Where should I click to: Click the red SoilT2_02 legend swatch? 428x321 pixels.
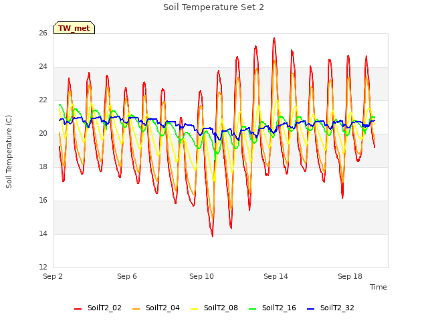78,309
